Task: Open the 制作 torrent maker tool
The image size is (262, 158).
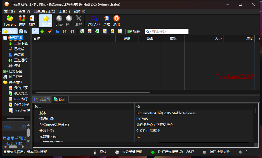Action: tap(32, 21)
